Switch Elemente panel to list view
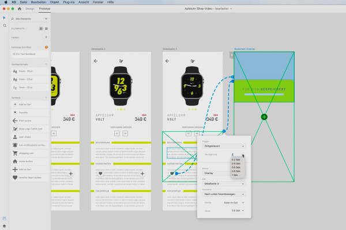 (x=41, y=29)
